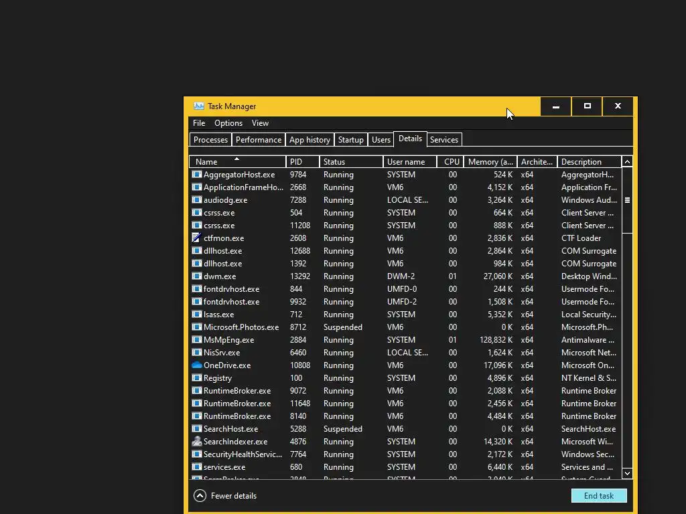Select the Details tab
Image resolution: width=686 pixels, height=514 pixels.
[x=411, y=139]
